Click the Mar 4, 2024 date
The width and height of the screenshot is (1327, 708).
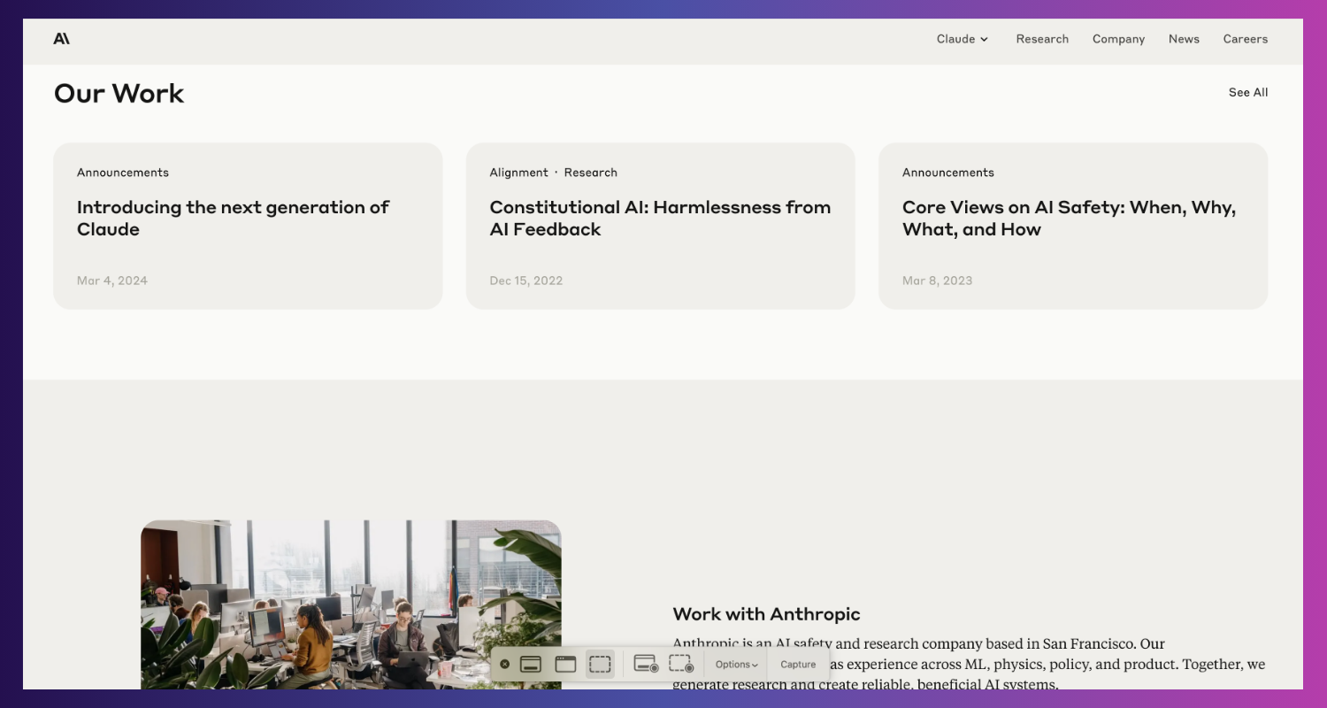coord(112,281)
